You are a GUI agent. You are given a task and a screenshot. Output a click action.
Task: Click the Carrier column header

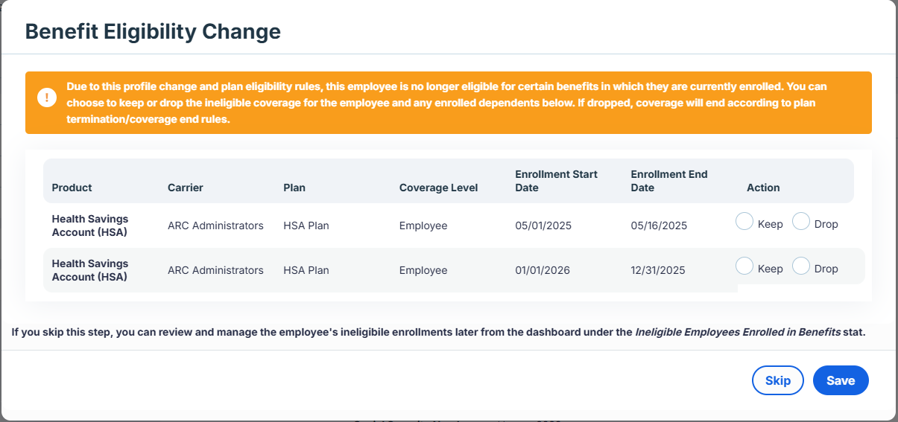[186, 188]
